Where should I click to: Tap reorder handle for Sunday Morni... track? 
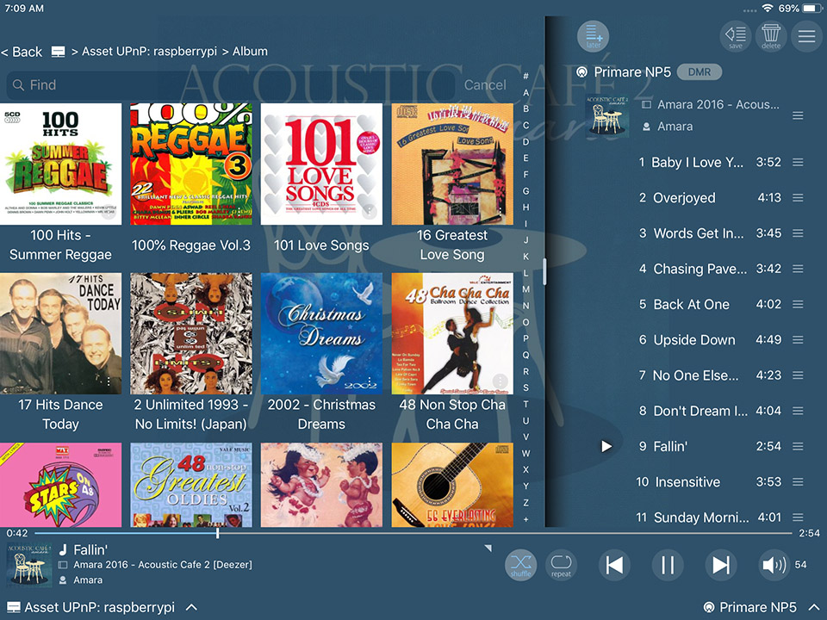(x=798, y=518)
